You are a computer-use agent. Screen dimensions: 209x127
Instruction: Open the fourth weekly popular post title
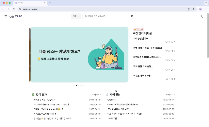pyautogui.click(x=143, y=66)
